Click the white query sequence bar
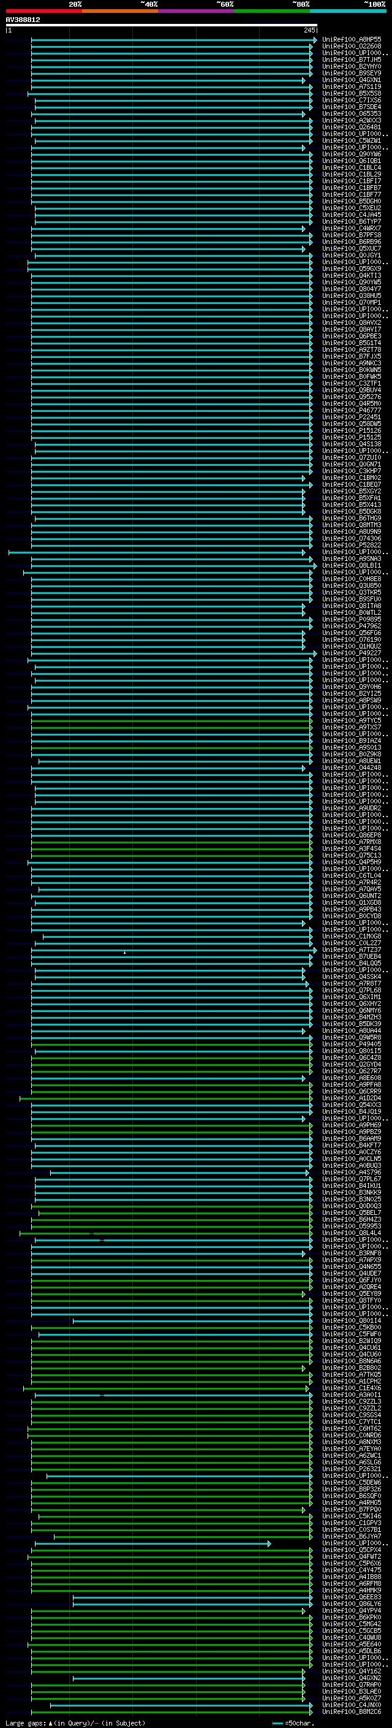Screen dimensions: 392x1728 pyautogui.click(x=162, y=26)
